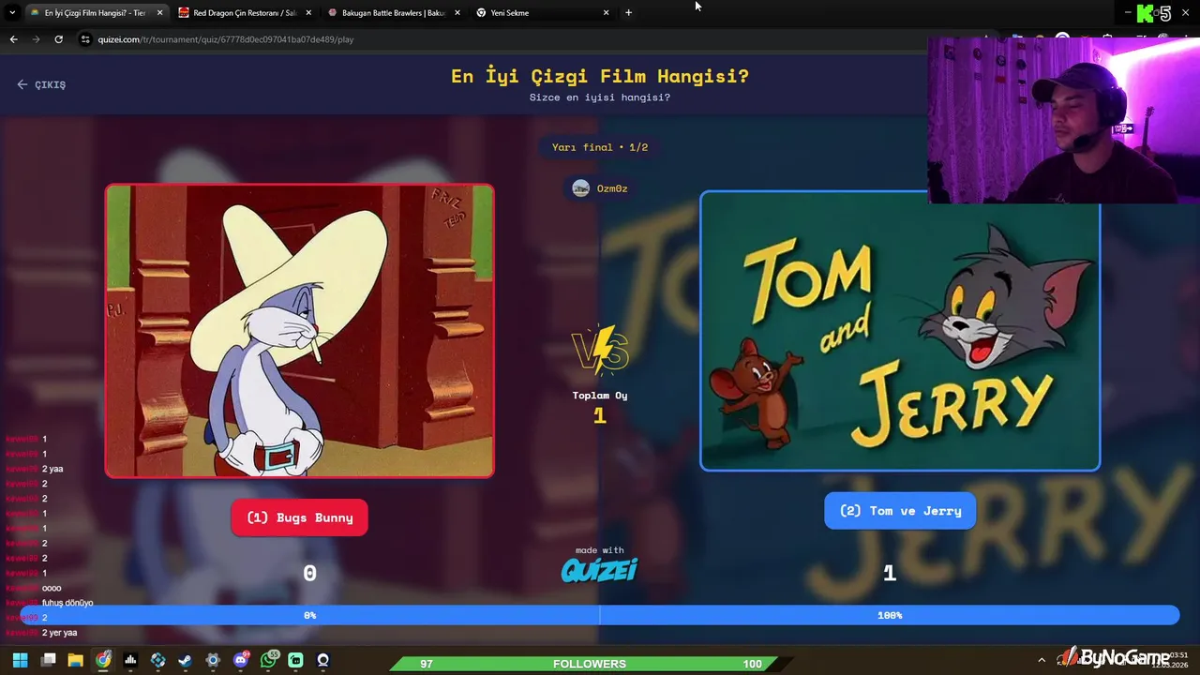
Task: Click the page title En İyi Çizgi Film Hangisi?
Action: pos(600,76)
